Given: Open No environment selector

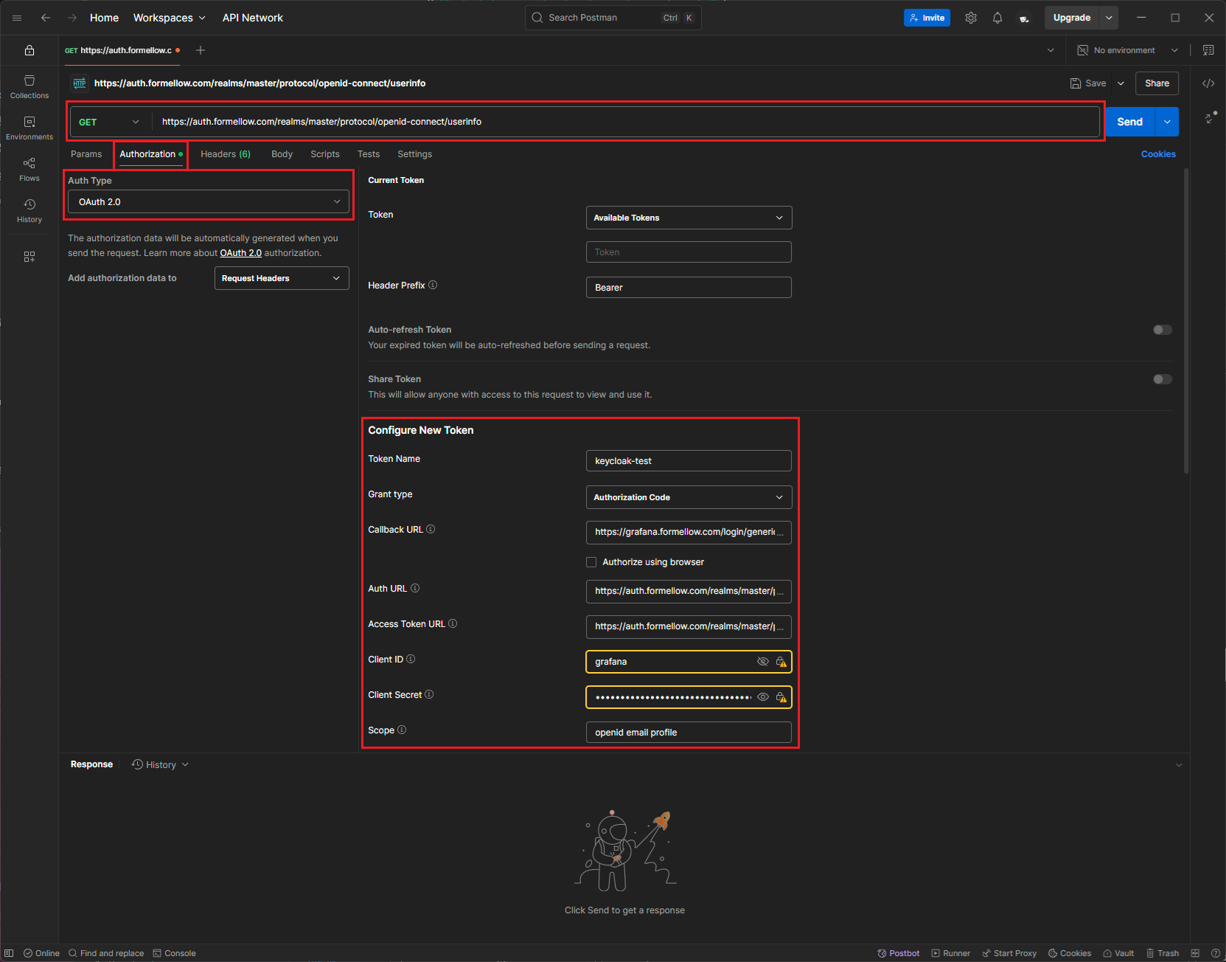Looking at the screenshot, I should pos(1128,50).
